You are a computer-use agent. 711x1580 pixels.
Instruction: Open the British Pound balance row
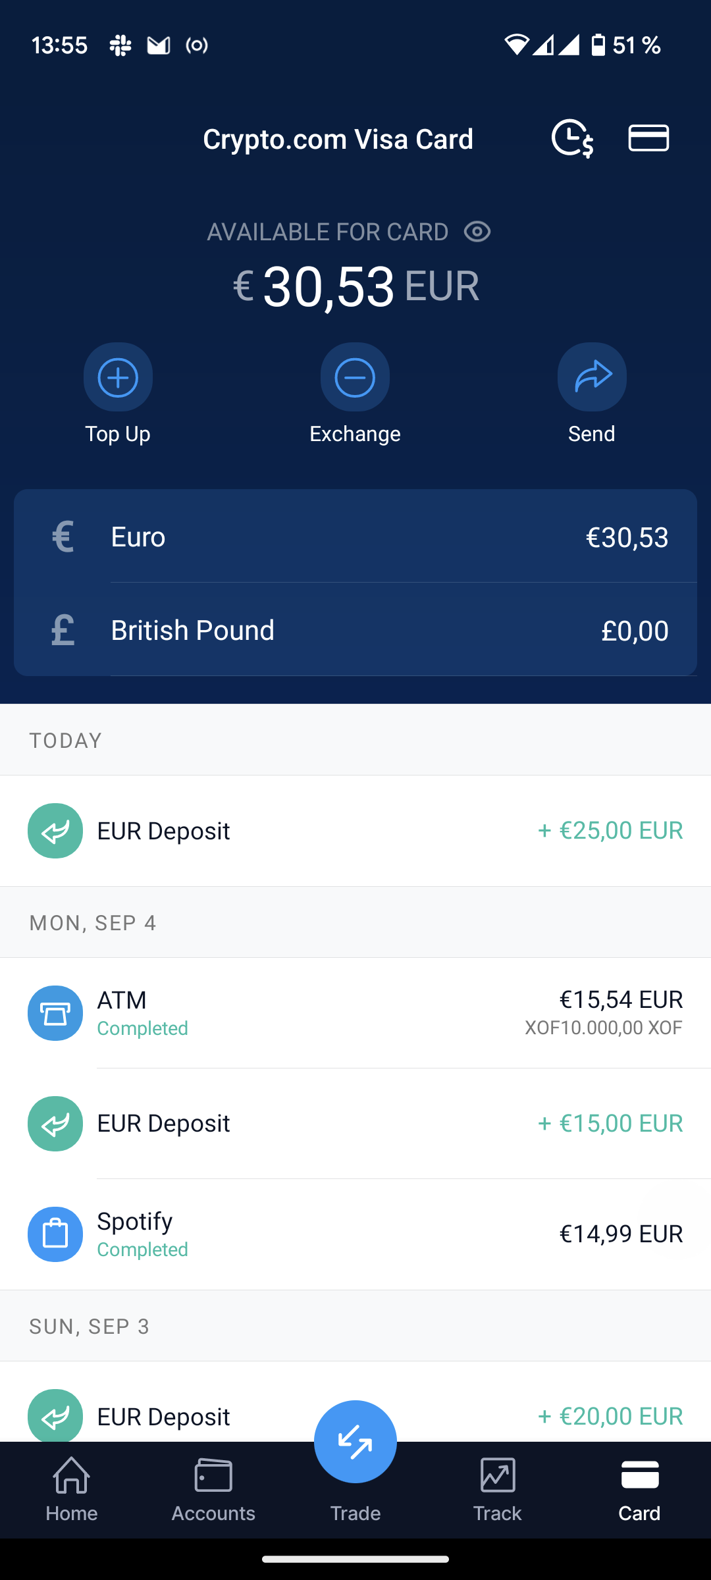point(355,631)
